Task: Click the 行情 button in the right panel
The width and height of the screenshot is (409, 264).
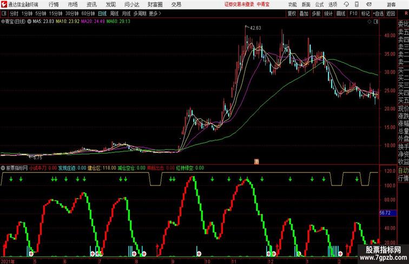Action: coord(403,178)
